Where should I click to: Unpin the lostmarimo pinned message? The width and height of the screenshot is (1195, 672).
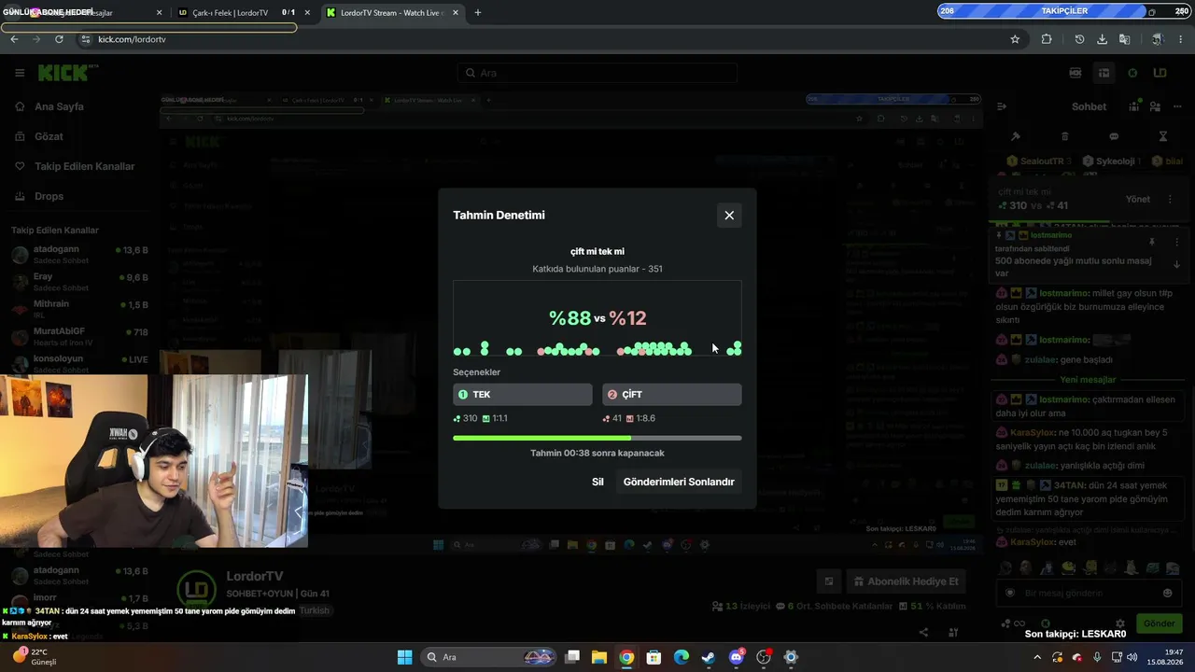[1152, 242]
